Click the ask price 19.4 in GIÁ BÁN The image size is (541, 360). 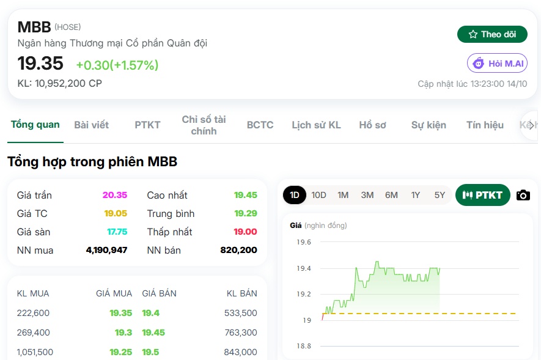(x=151, y=313)
